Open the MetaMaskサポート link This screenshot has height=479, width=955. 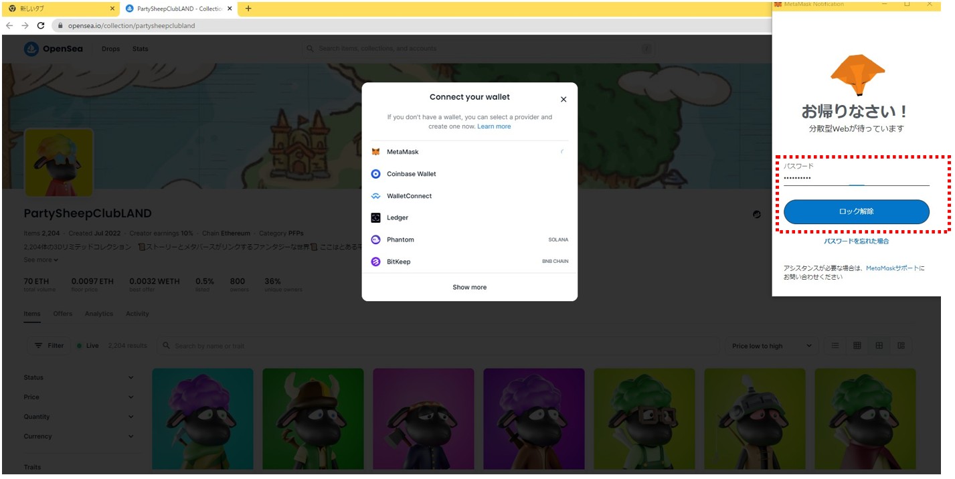(x=892, y=268)
